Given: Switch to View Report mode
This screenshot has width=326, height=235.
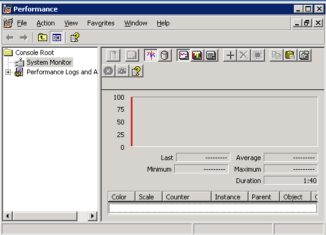Looking at the screenshot, I should [211, 55].
